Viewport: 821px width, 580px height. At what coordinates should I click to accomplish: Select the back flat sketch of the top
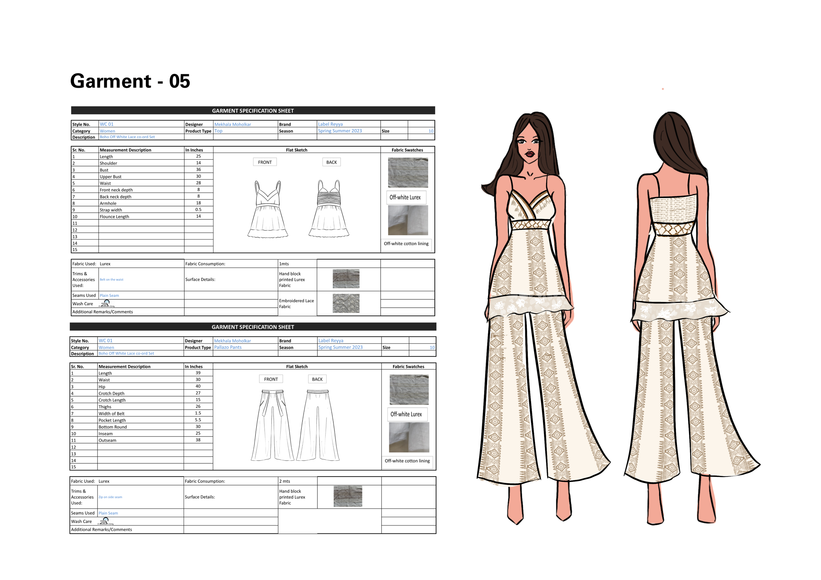tap(329, 209)
